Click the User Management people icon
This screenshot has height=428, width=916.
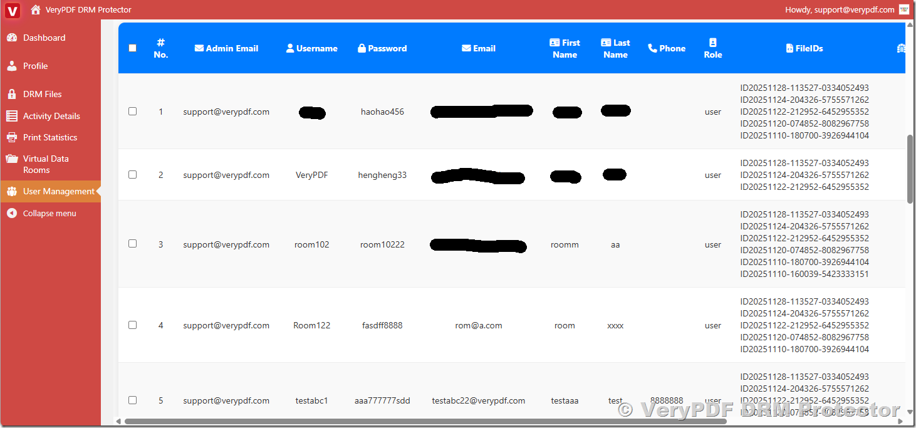[x=14, y=191]
